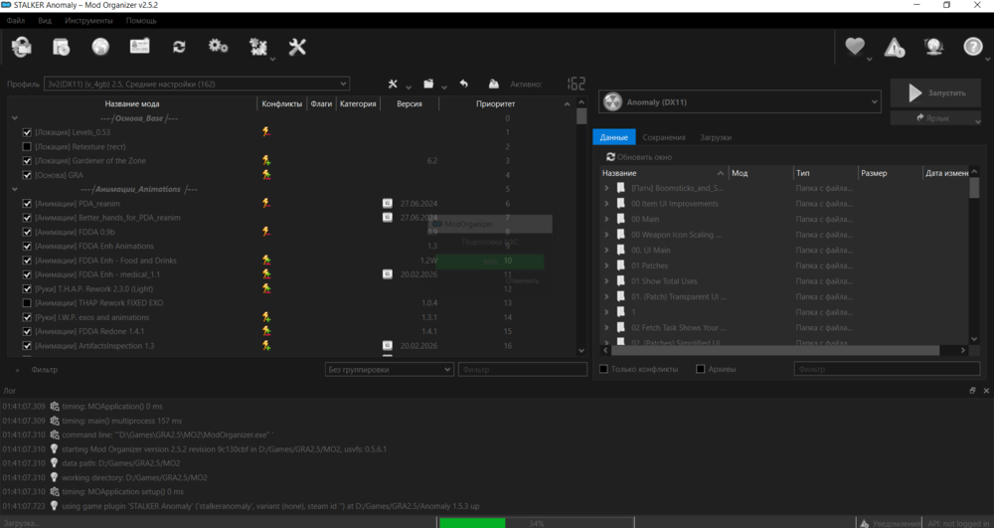This screenshot has width=994, height=528.
Task: Click the Запустить run button
Action: pyautogui.click(x=935, y=92)
